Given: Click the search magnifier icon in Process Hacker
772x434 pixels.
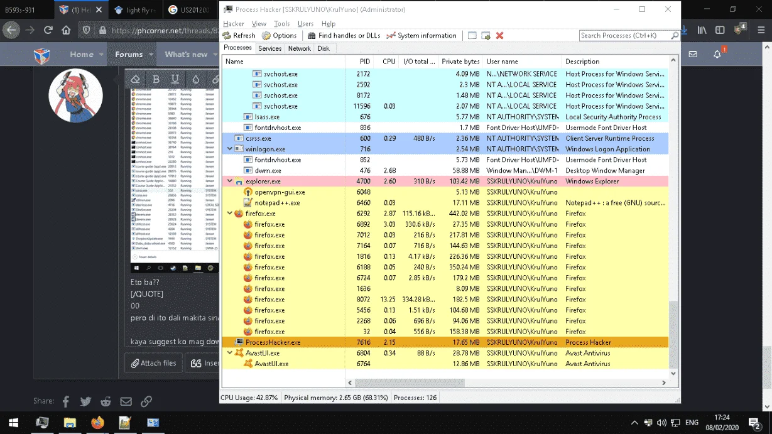Looking at the screenshot, I should click(675, 36).
